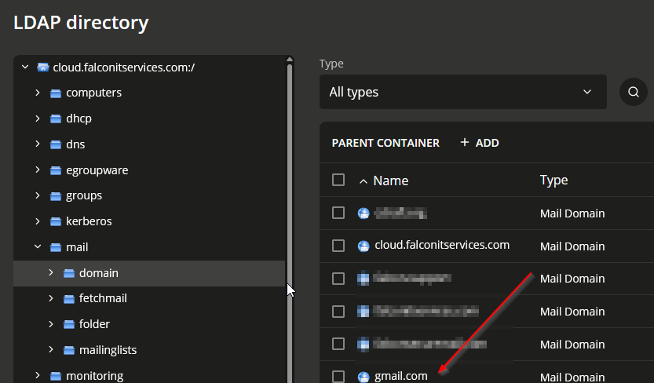Click the tree panel vertical scrollbar
654x383 pixels.
pyautogui.click(x=290, y=223)
